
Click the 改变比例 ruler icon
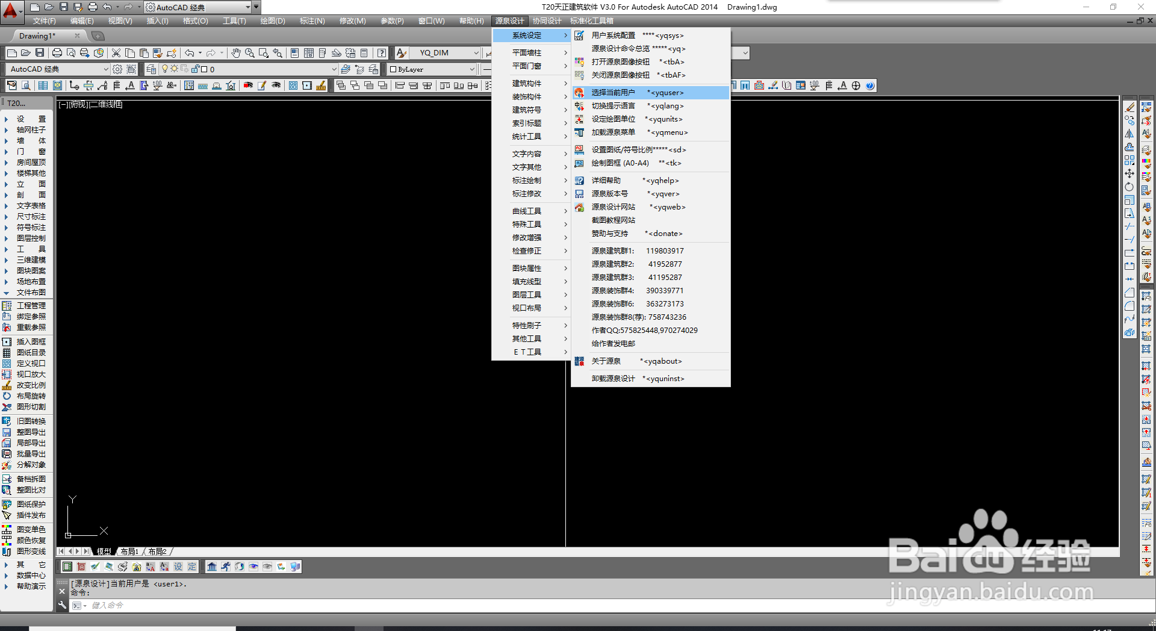click(x=7, y=385)
